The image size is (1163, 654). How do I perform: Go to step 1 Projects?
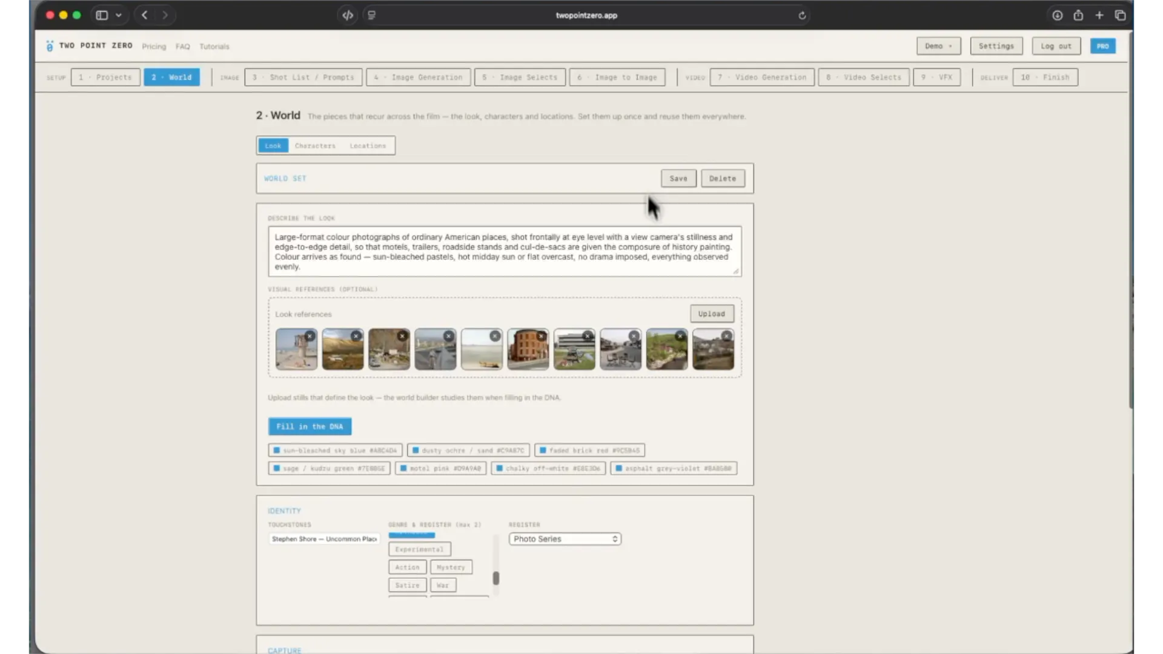[x=105, y=78]
